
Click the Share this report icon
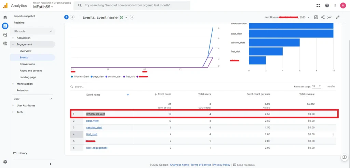point(323,17)
